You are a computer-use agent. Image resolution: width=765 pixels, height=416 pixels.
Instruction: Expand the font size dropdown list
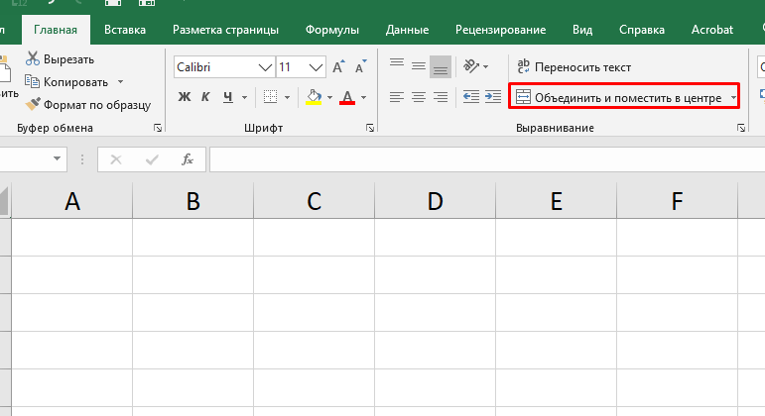(x=317, y=67)
